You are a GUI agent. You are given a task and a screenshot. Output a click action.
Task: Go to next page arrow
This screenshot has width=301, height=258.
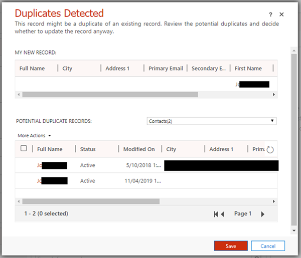pyautogui.click(x=262, y=214)
